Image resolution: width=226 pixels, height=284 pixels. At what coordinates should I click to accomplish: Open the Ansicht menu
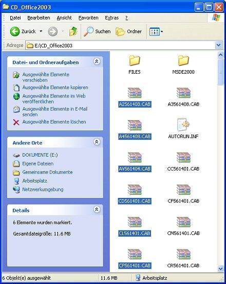64,18
